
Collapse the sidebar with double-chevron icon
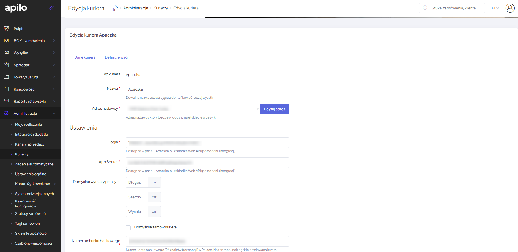click(51, 8)
